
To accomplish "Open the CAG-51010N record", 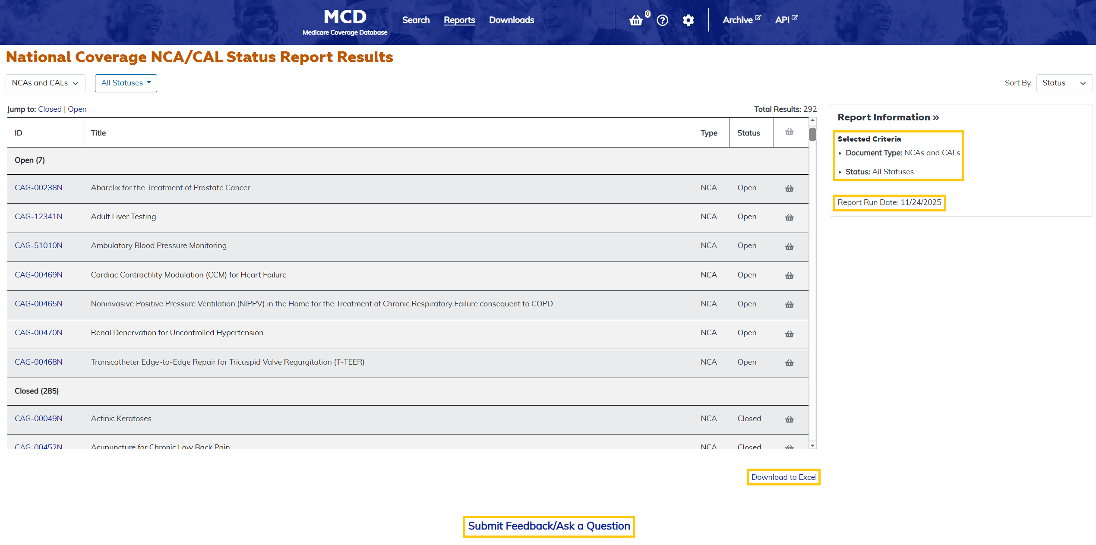I will click(38, 245).
